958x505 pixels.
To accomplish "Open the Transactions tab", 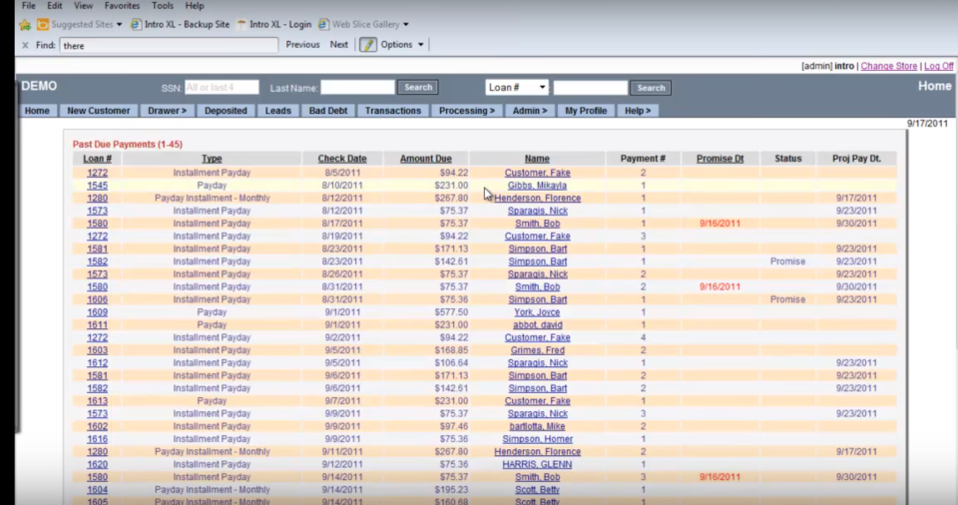I will pos(393,111).
